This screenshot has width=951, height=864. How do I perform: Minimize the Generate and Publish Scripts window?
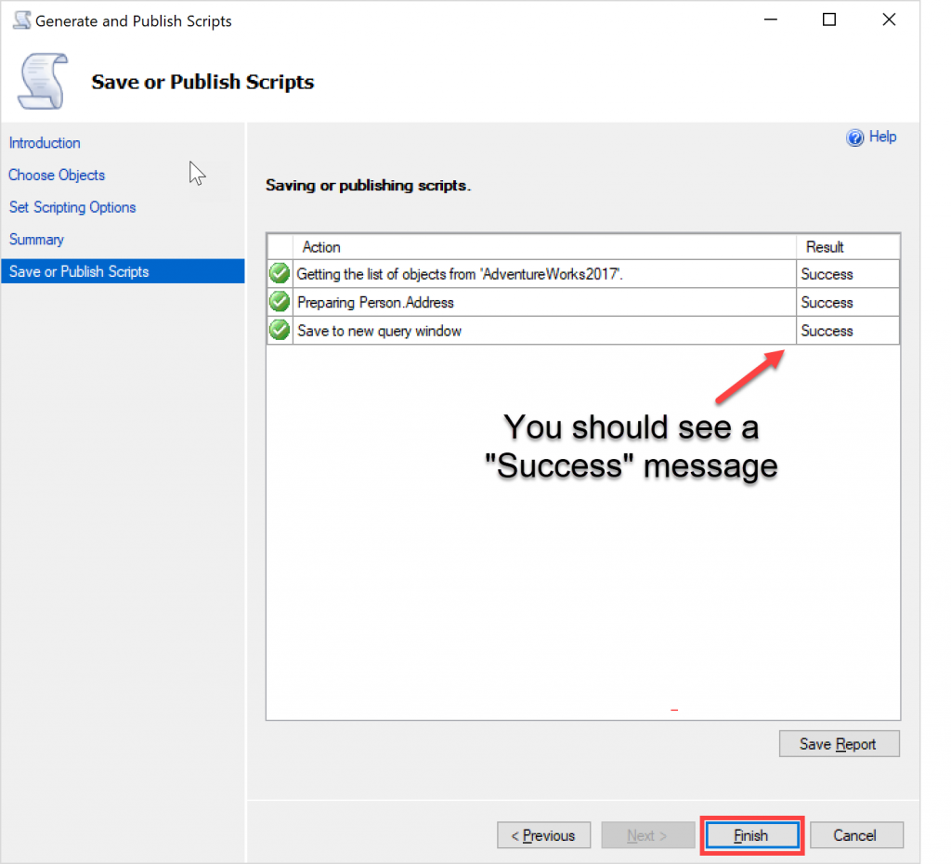[x=770, y=20]
